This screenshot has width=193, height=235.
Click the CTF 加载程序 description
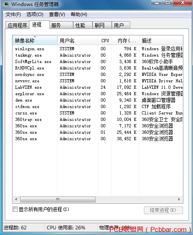click(156, 106)
